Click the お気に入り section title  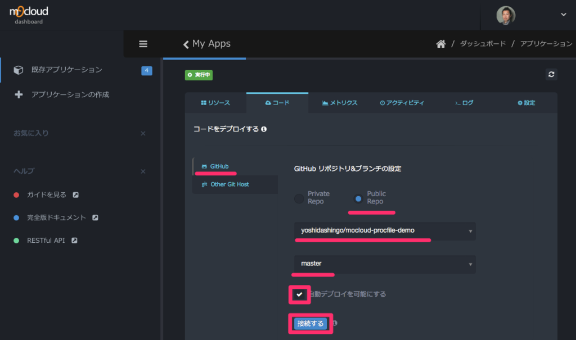(31, 133)
